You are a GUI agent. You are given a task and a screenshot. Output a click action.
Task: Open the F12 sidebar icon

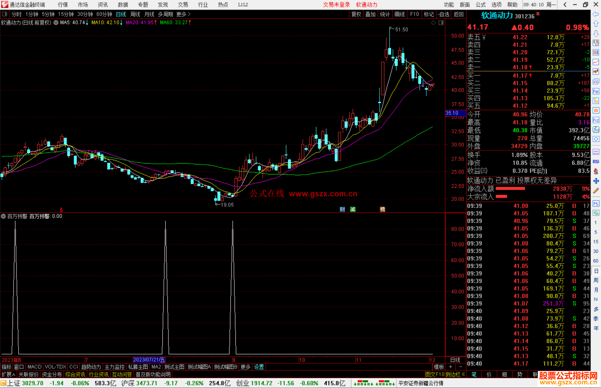(x=596, y=120)
